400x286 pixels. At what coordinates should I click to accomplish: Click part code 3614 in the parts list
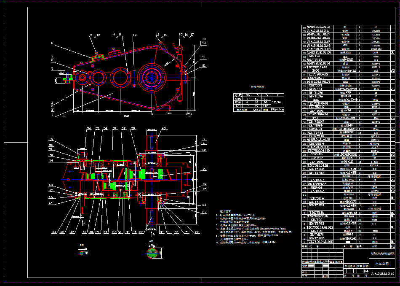[x=315, y=118]
